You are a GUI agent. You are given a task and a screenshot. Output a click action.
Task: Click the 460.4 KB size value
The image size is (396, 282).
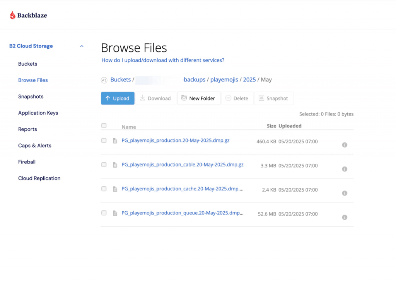(266, 141)
